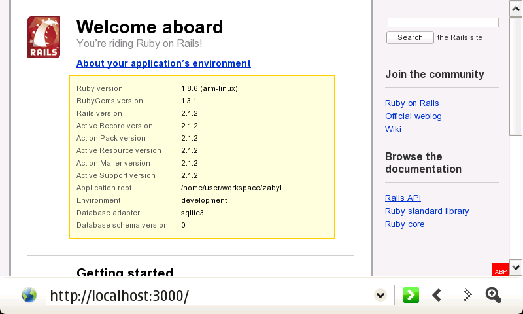The width and height of the screenshot is (523, 314).
Task: Click the scrollbar down arrow
Action: point(516,268)
